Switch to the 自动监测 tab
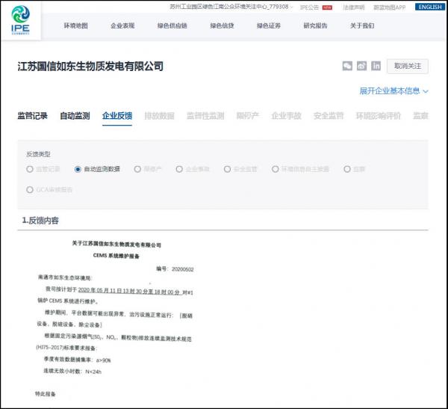Screen dimensions: 448x409 click(x=75, y=116)
